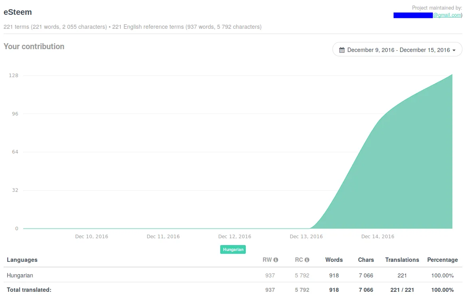Click the Total translated label
Image resolution: width=466 pixels, height=301 pixels.
click(29, 290)
